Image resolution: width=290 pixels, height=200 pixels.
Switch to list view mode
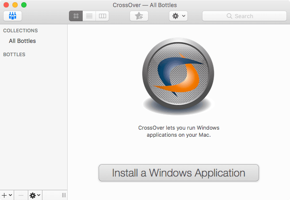point(89,16)
